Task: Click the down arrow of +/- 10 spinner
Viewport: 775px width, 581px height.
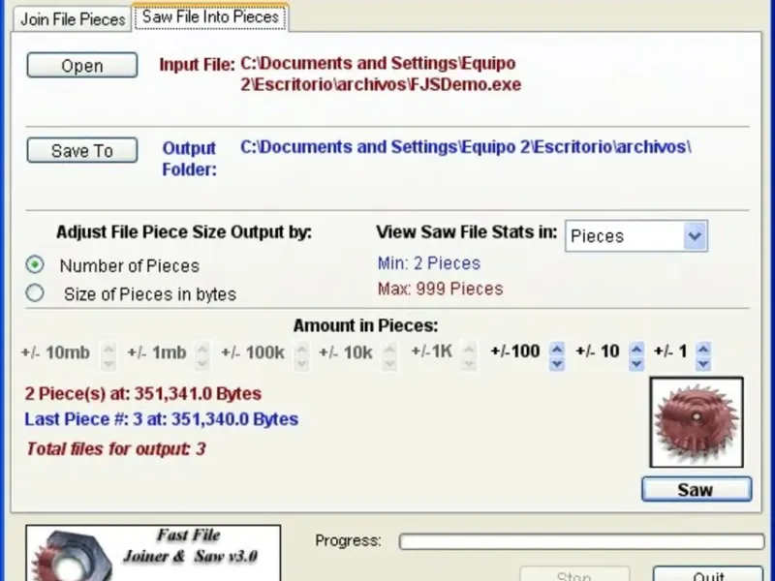Action: pos(636,364)
